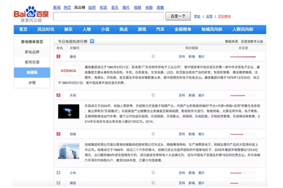Click rank 5 badge for 海信
283x188 pixels.
(x=58, y=183)
